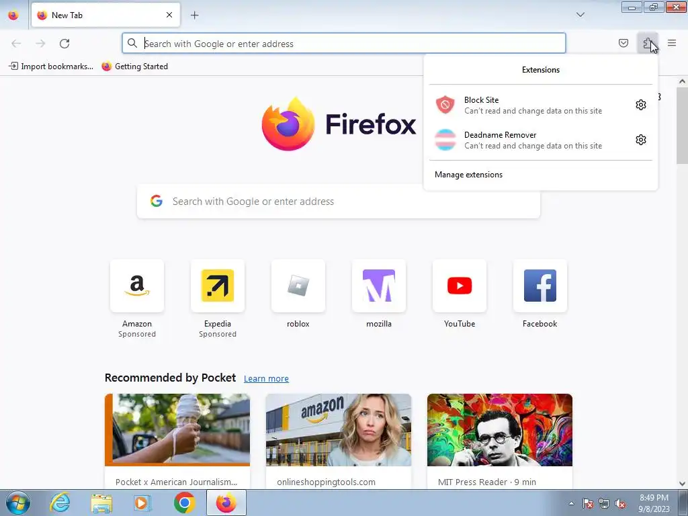Launch Internet Explorer from taskbar
Viewport: 688px width, 516px height.
(x=60, y=503)
